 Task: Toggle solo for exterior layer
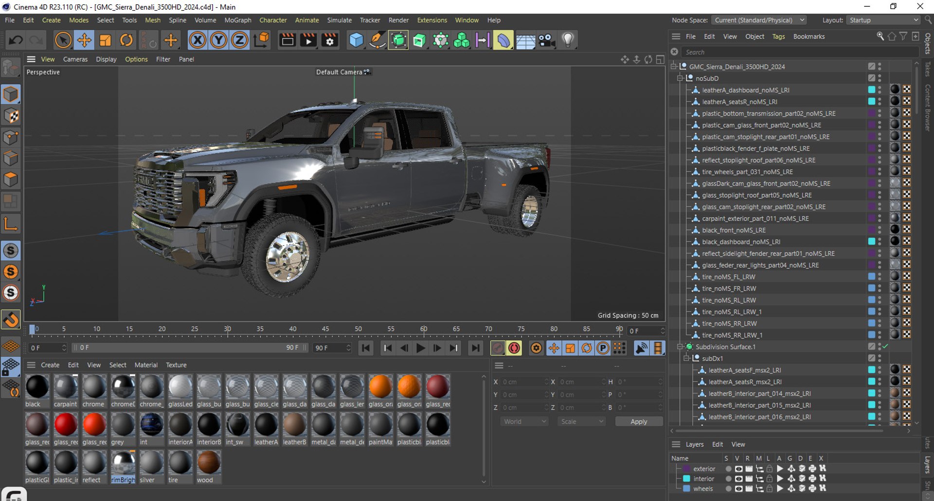(x=728, y=468)
